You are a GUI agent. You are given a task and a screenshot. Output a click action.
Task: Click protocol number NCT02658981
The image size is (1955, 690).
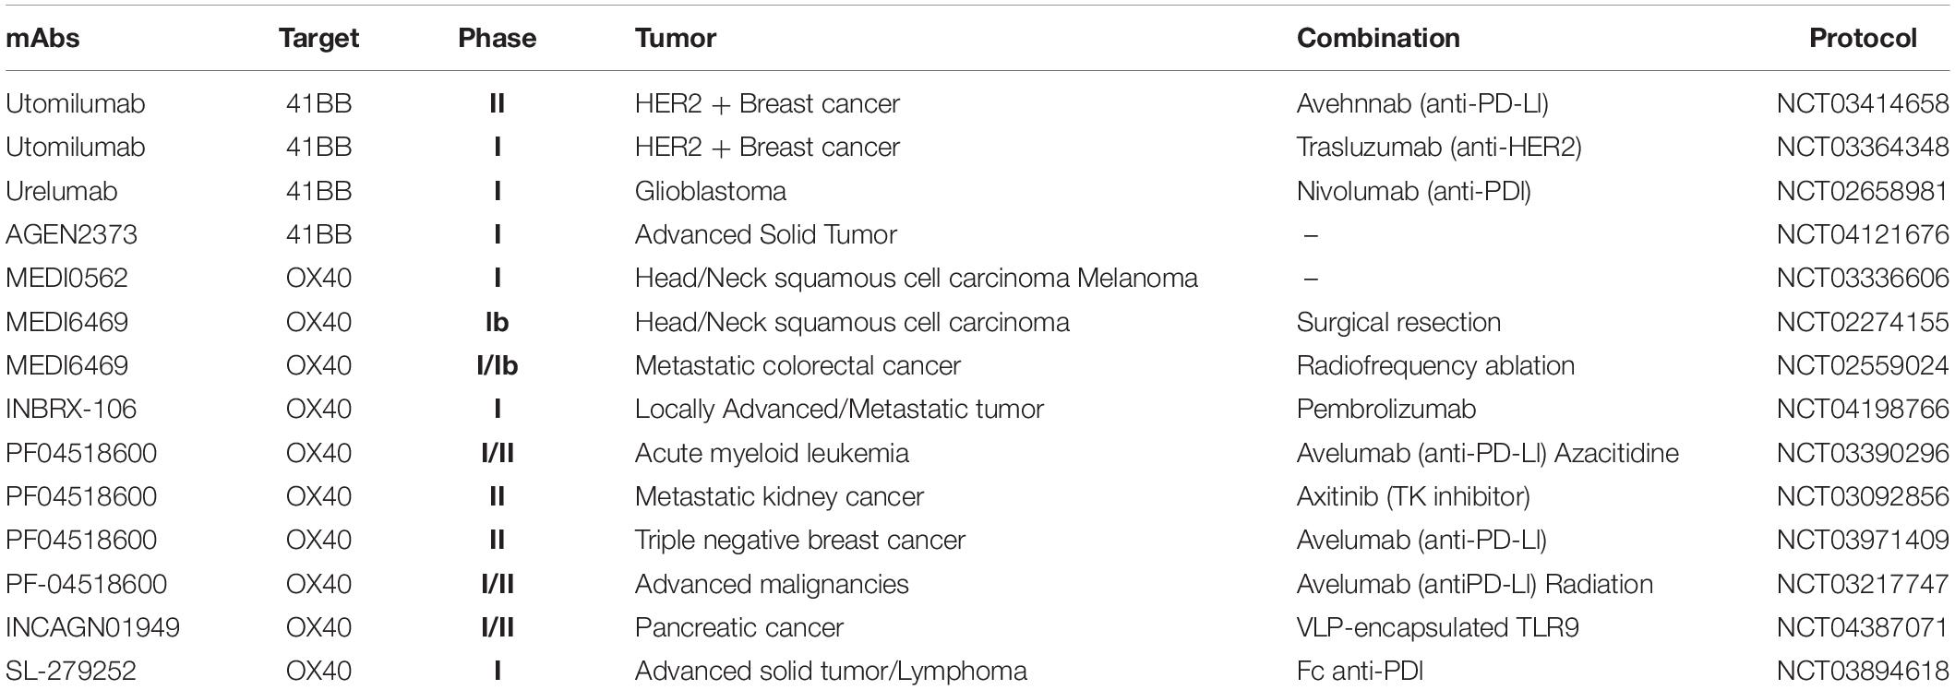(x=1863, y=191)
